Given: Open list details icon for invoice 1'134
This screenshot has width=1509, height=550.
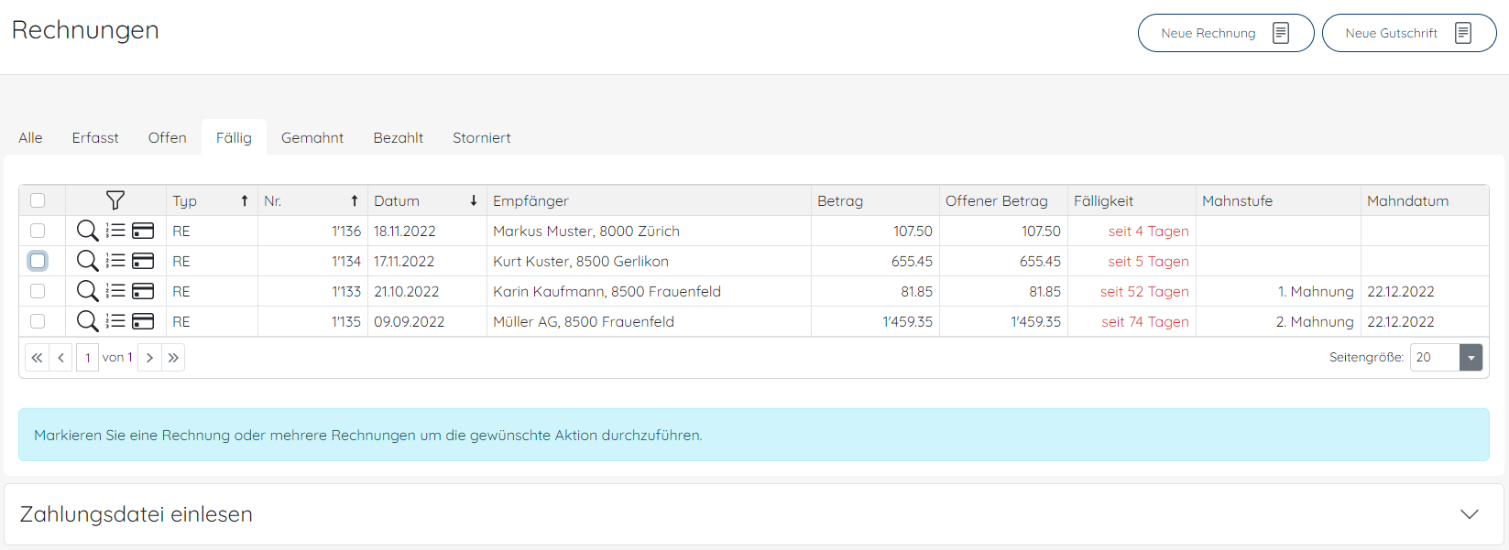Looking at the screenshot, I should (x=115, y=261).
